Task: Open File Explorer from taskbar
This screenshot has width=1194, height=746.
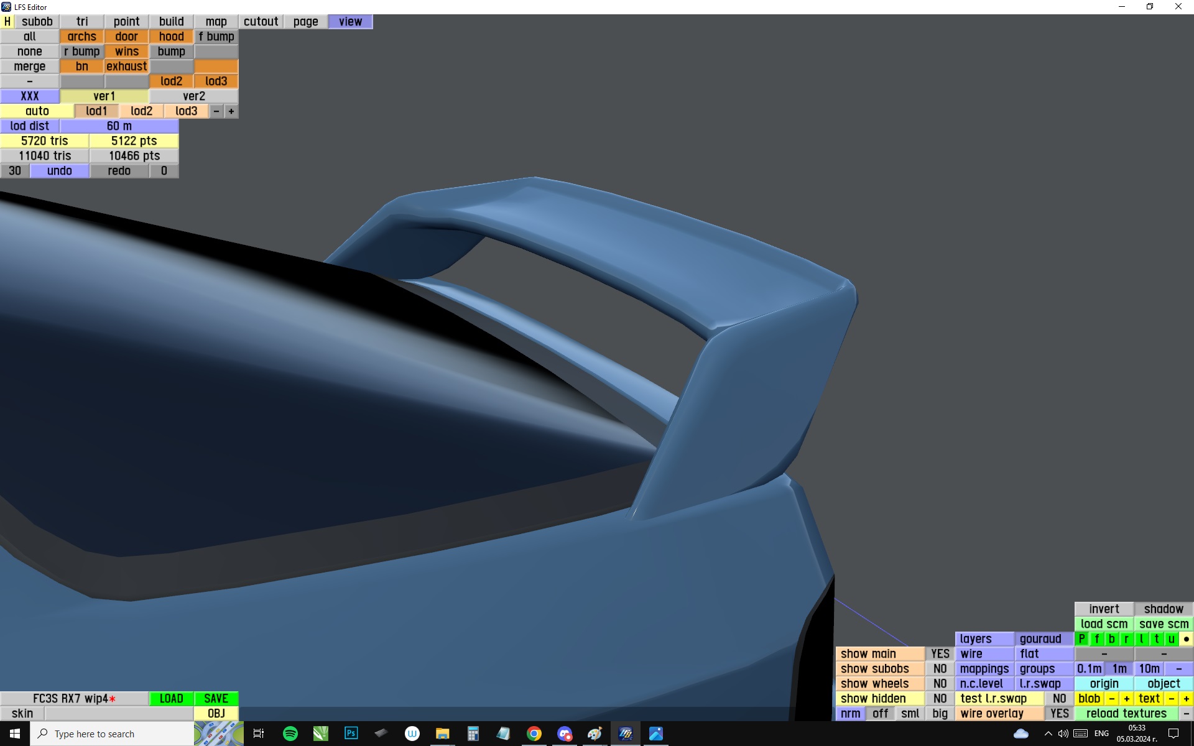Action: [x=442, y=734]
